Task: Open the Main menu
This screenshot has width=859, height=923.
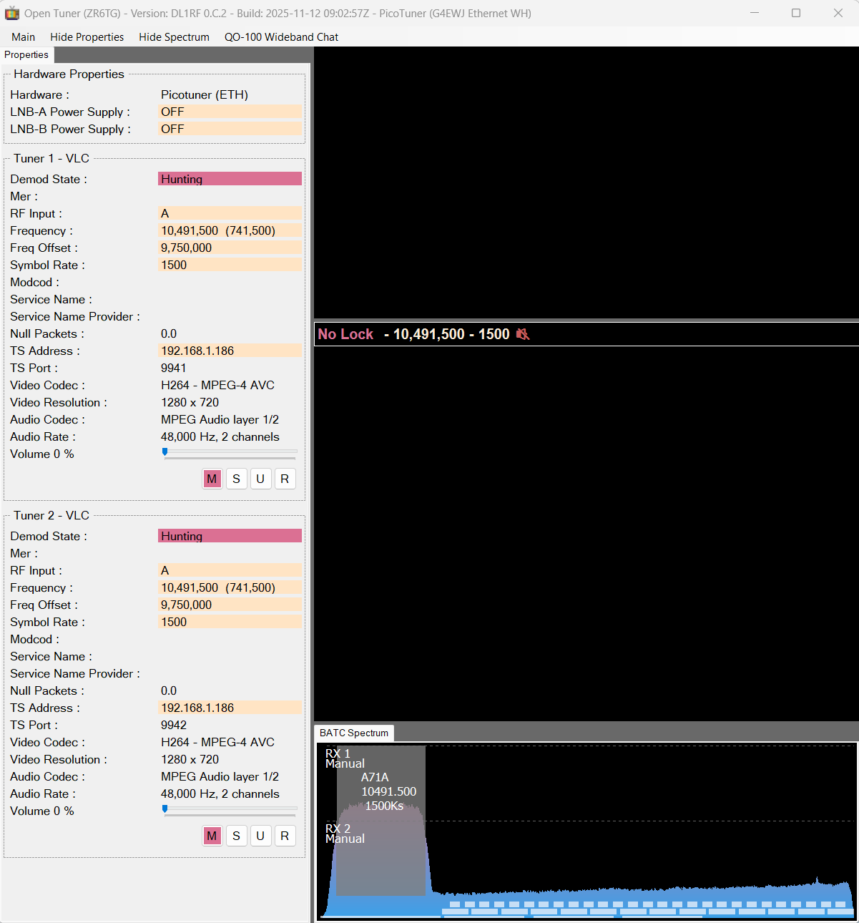Action: [23, 36]
